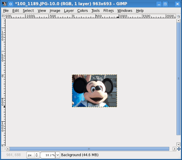This screenshot has width=182, height=160.
Task: Open the View menu
Action: pyautogui.click(x=42, y=11)
